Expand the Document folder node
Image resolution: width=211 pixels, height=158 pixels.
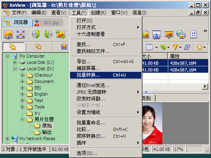click(x=22, y=81)
